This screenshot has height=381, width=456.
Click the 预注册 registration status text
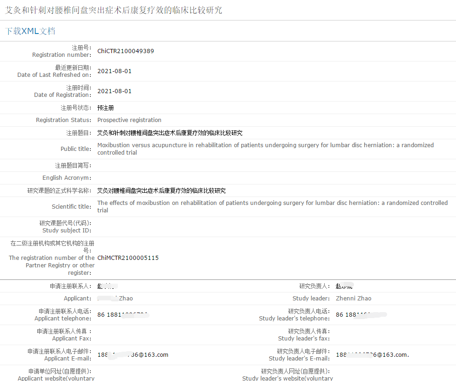105,108
